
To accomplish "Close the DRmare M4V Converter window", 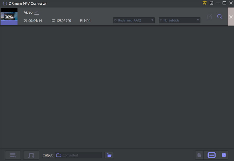I will pos(231,3).
